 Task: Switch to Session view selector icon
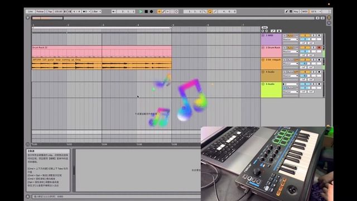point(329,23)
